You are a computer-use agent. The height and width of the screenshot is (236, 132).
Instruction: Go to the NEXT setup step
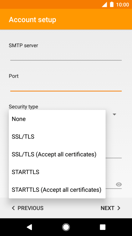(x=111, y=208)
